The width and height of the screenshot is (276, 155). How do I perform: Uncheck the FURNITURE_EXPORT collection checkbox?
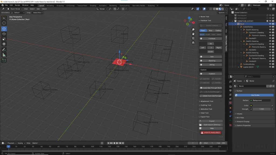point(267,21)
